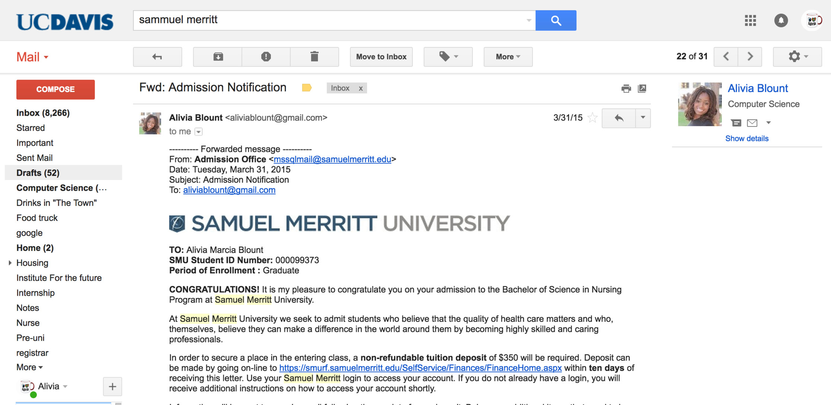This screenshot has height=405, width=831.
Task: Go to older conversation arrow
Action: click(750, 57)
